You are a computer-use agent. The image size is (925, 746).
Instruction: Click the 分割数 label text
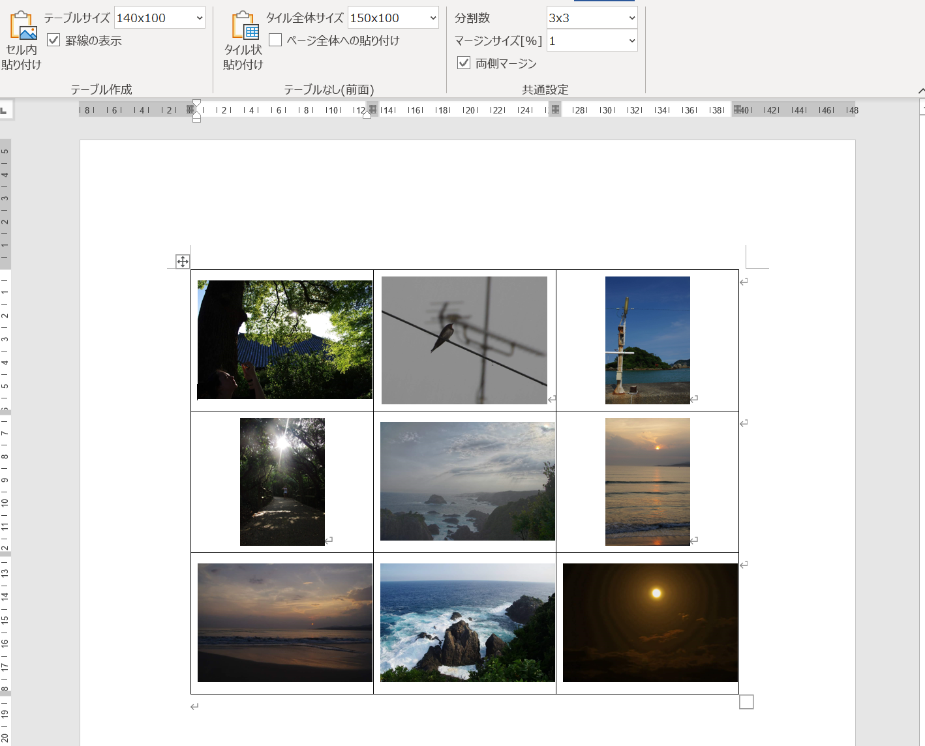coord(472,18)
